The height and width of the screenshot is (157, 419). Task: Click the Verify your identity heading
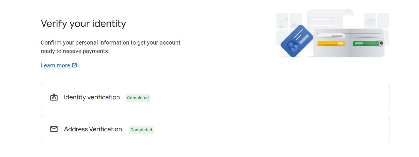point(84,23)
